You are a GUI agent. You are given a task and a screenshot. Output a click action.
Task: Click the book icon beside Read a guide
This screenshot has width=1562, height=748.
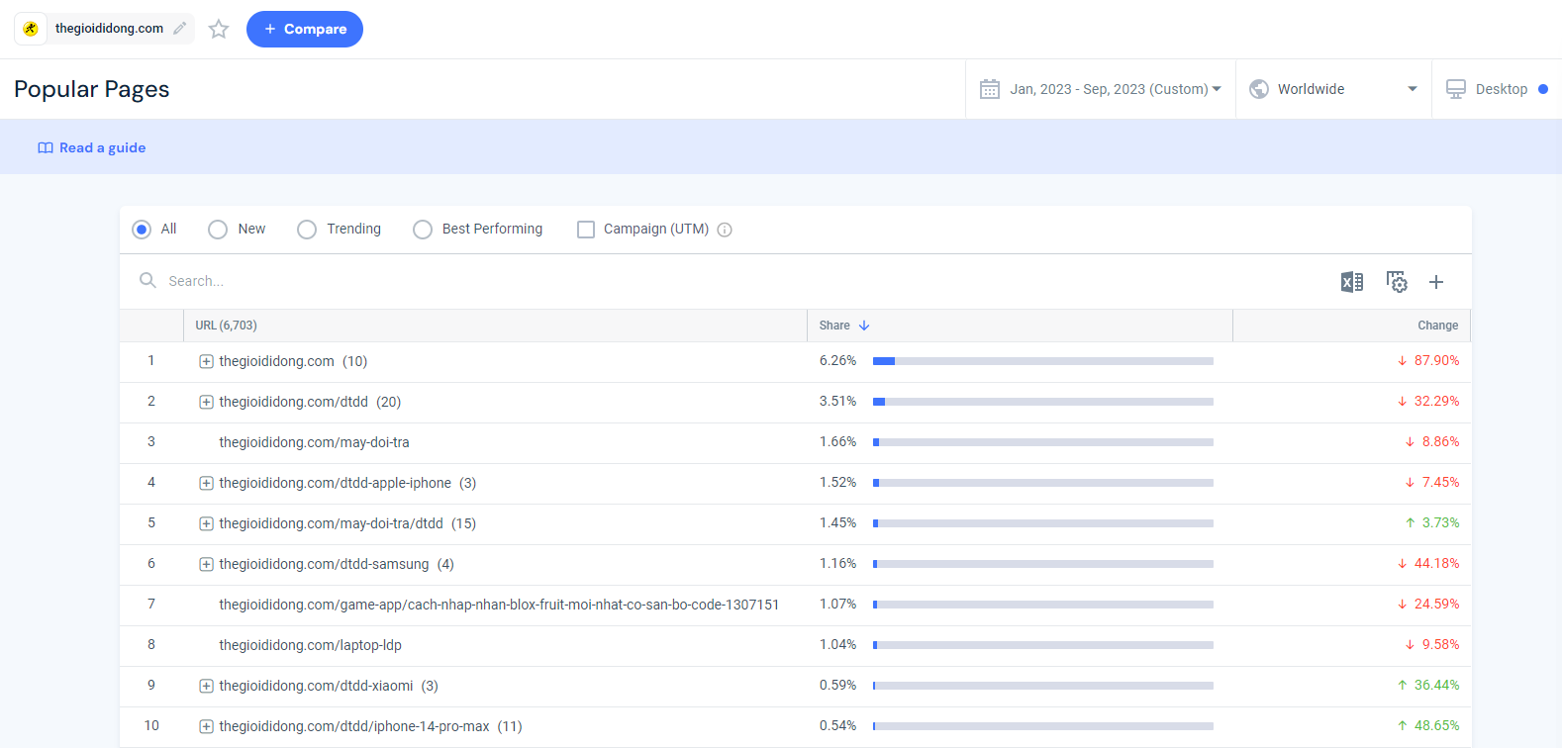(46, 147)
